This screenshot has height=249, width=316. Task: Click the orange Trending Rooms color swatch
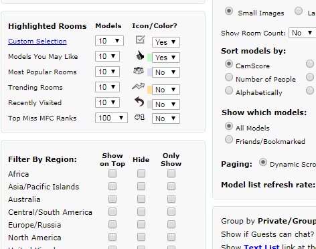[x=149, y=90]
